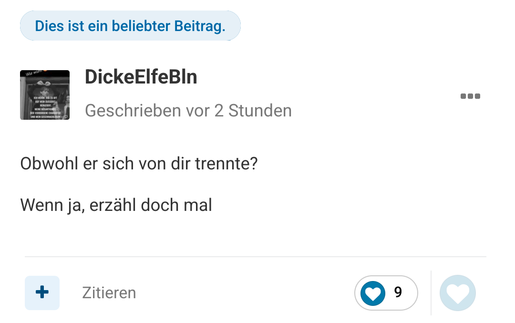Open the three-dot options menu of the post

(x=470, y=96)
